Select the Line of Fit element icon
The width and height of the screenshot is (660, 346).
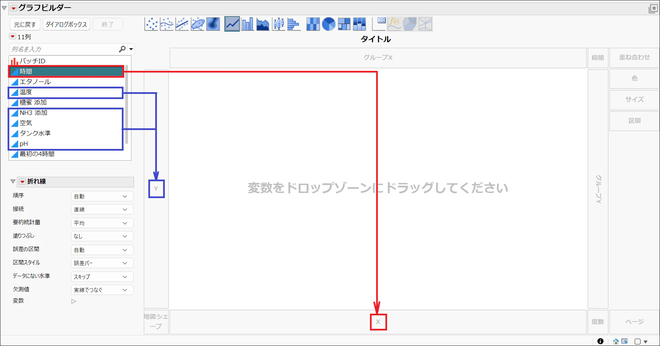pyautogui.click(x=182, y=24)
